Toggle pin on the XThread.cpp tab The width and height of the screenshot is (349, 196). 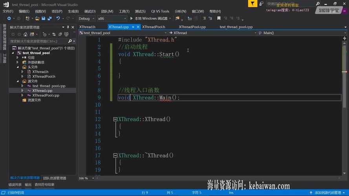(133, 27)
